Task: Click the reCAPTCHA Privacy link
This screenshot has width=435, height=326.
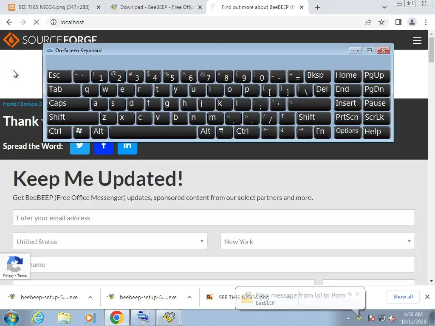Action: point(8,275)
